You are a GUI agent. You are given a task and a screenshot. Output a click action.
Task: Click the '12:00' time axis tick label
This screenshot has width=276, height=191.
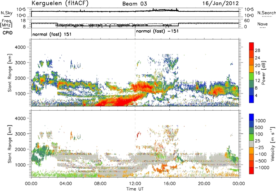pyautogui.click(x=135, y=184)
